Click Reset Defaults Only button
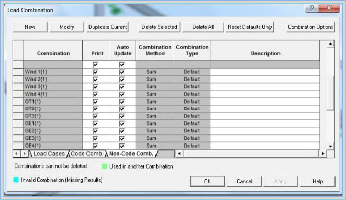Image resolution: width=346 pixels, height=200 pixels. tap(250, 27)
